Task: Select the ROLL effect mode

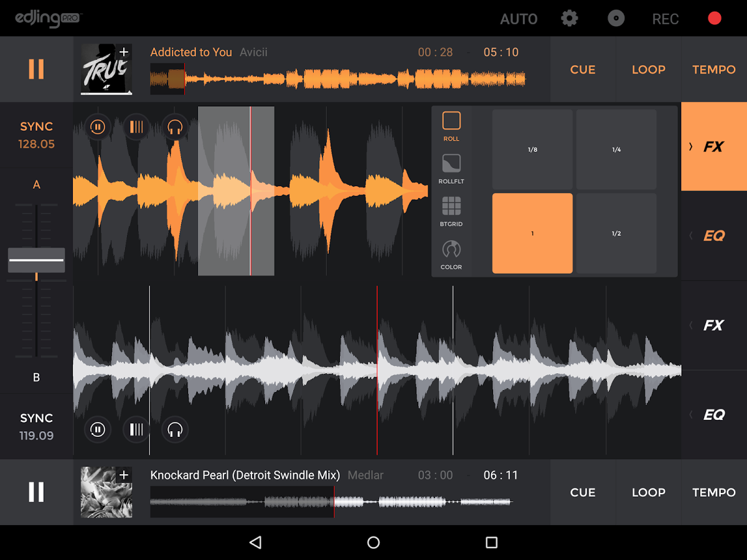Action: [x=451, y=121]
